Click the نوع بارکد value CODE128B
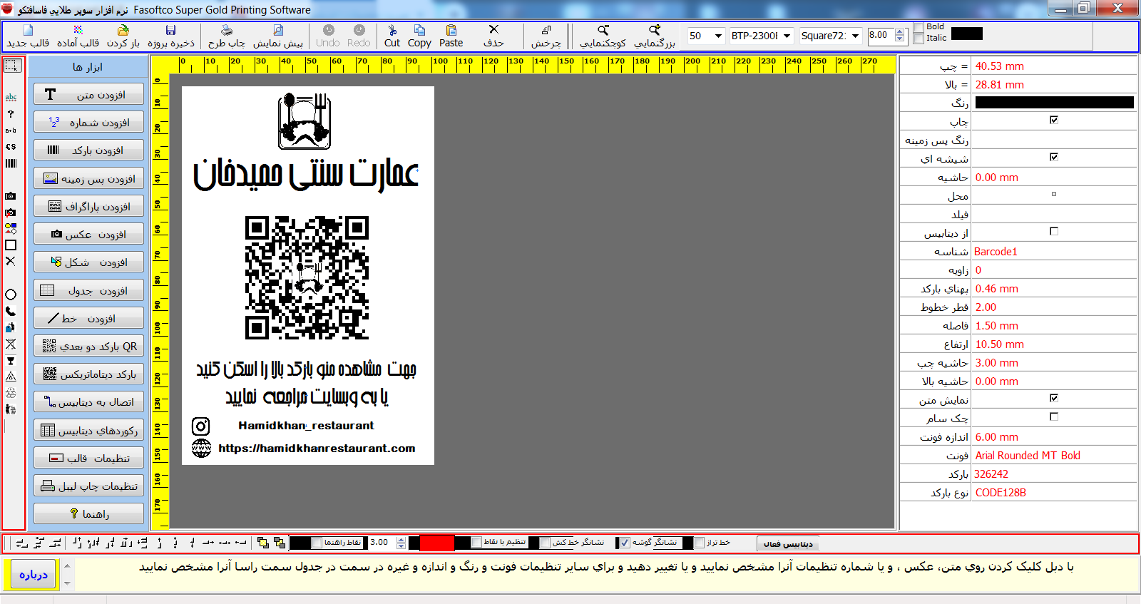The width and height of the screenshot is (1141, 604). (1001, 493)
